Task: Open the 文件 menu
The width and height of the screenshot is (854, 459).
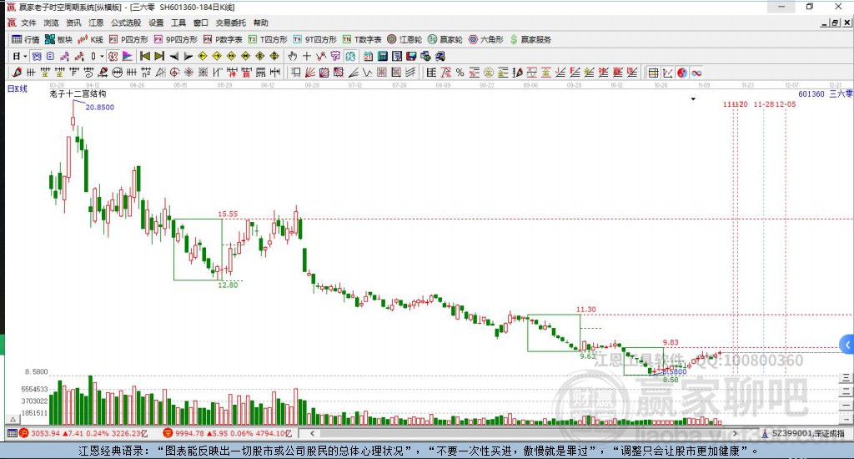Action: point(28,23)
